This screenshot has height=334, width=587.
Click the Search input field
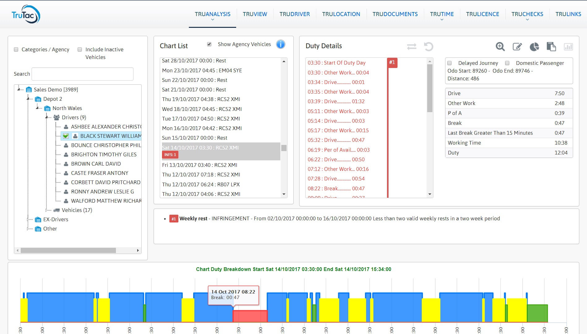[83, 74]
